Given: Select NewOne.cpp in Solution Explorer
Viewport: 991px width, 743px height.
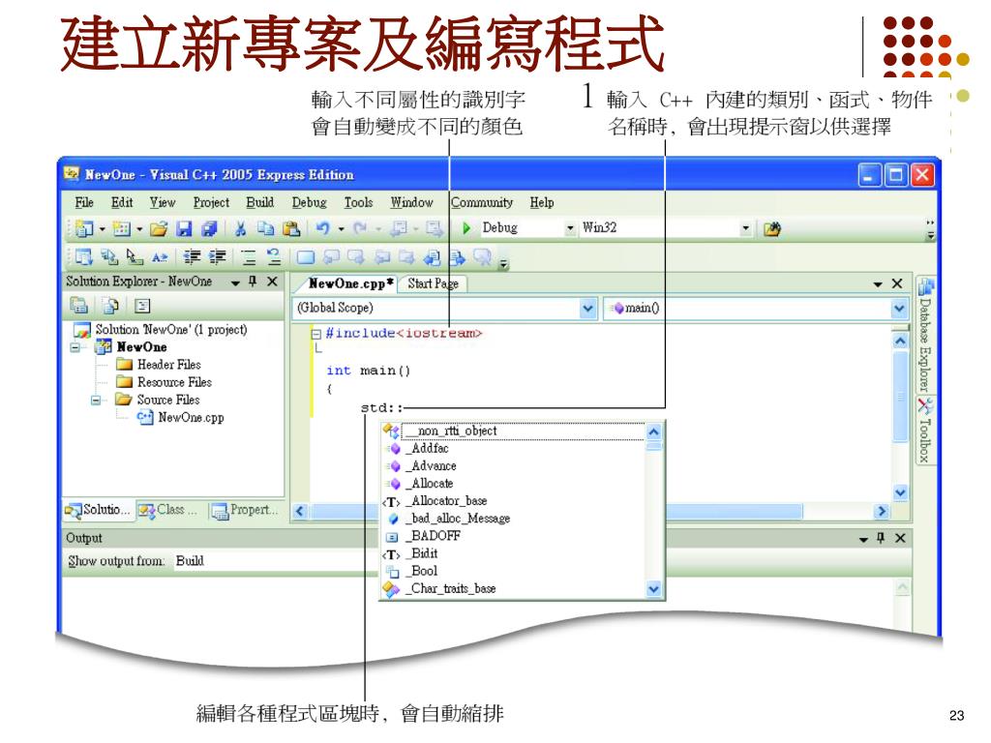Looking at the screenshot, I should (x=191, y=417).
